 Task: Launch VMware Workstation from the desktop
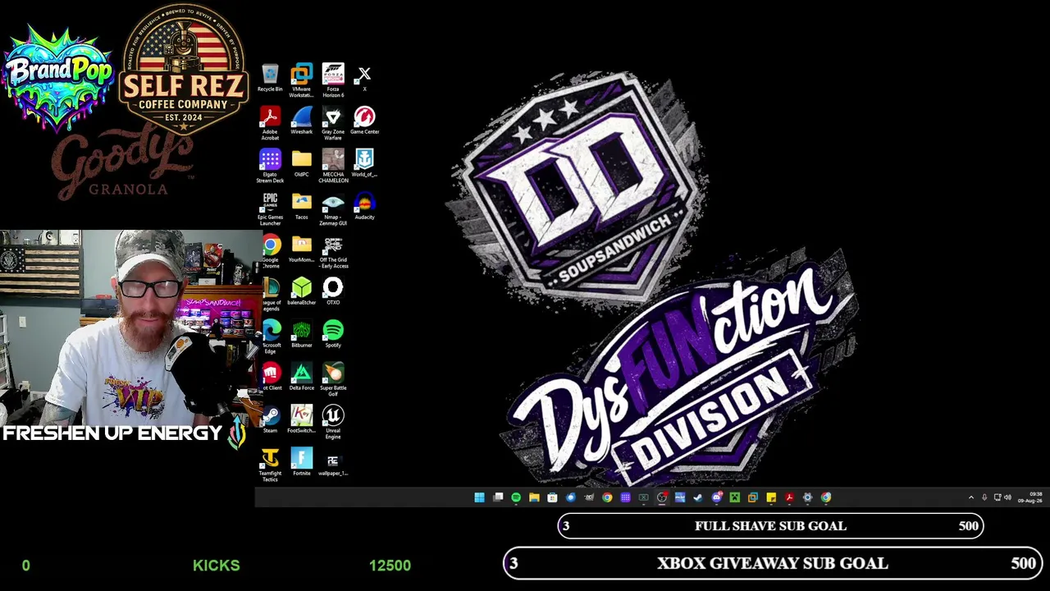click(301, 80)
